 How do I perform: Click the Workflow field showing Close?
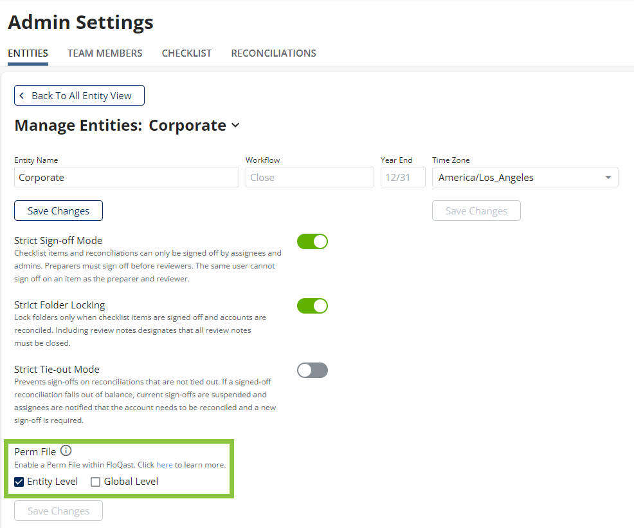click(309, 178)
